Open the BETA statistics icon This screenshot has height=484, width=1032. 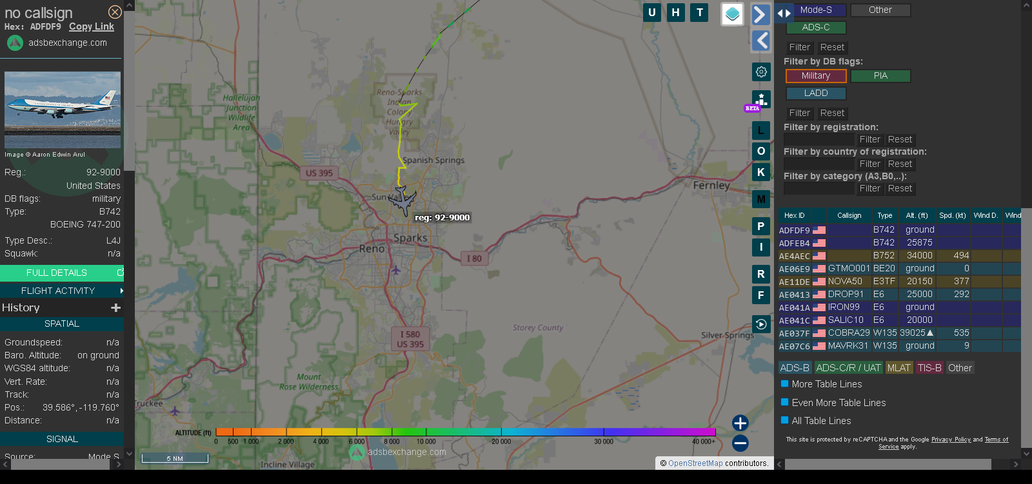click(x=761, y=100)
